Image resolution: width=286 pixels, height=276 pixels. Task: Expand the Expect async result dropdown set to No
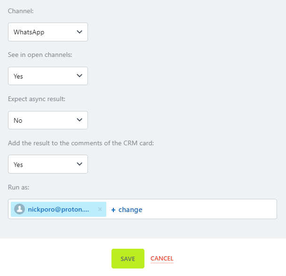(x=42, y=120)
